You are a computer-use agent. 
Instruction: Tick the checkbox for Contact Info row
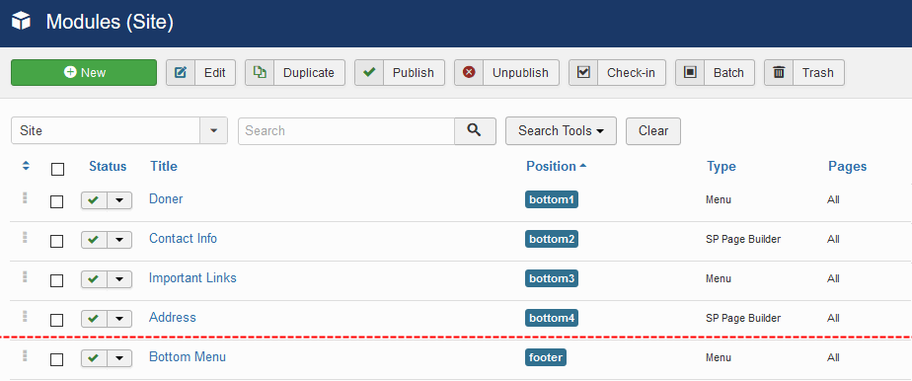point(57,242)
